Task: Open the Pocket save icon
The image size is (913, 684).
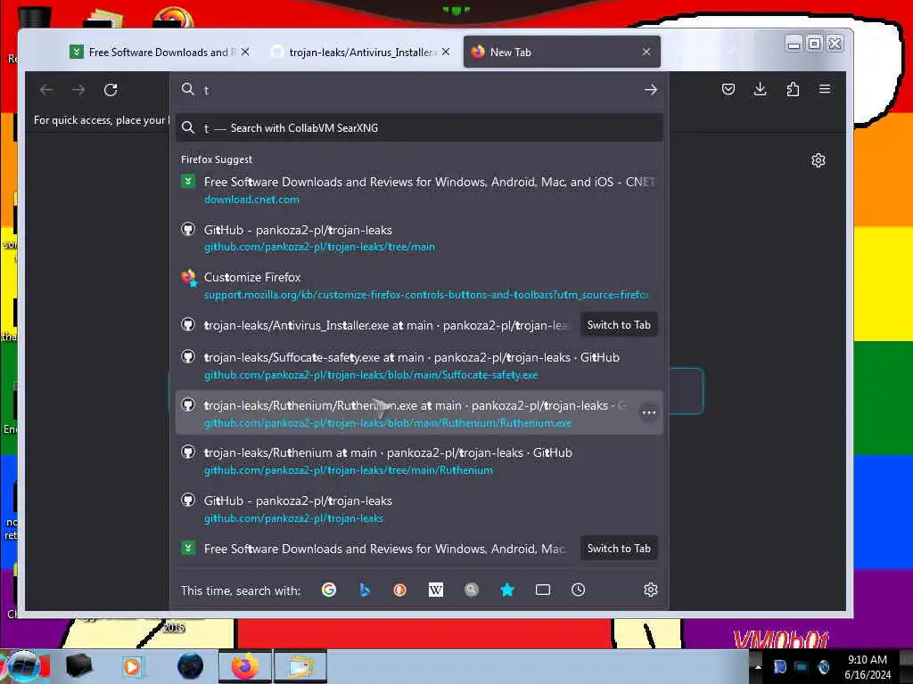Action: coord(728,89)
